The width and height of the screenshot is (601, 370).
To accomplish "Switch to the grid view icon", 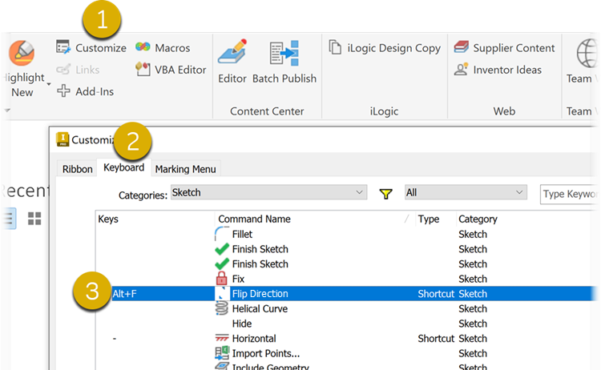I will pos(34,219).
